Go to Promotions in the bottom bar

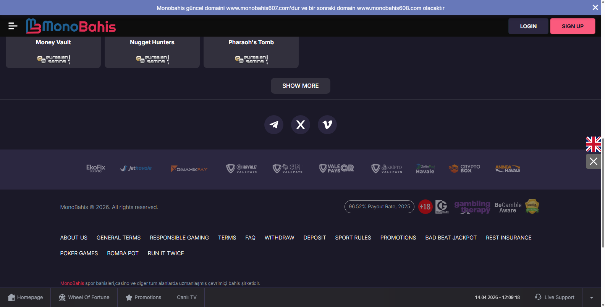[x=143, y=297]
